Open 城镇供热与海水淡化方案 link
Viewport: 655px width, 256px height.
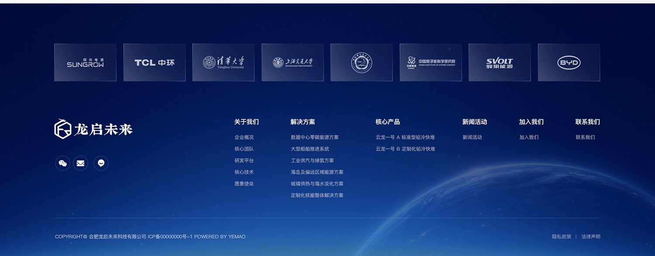point(317,184)
